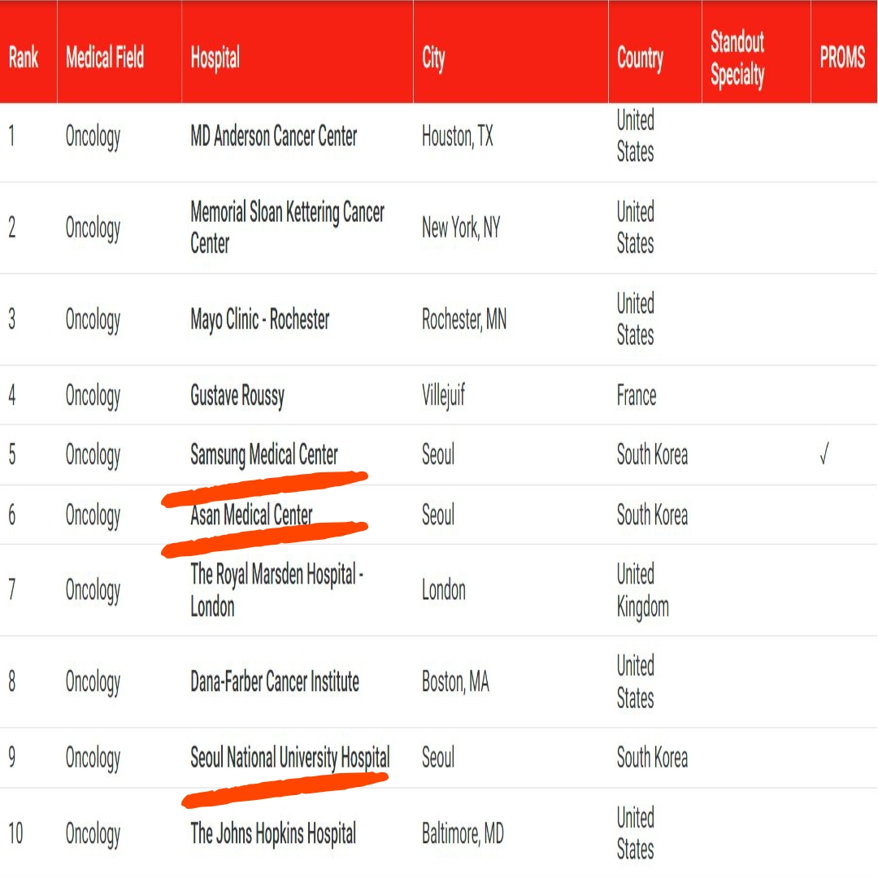The width and height of the screenshot is (878, 878).
Task: Click the United Kingdom country cell
Action: pyautogui.click(x=643, y=591)
